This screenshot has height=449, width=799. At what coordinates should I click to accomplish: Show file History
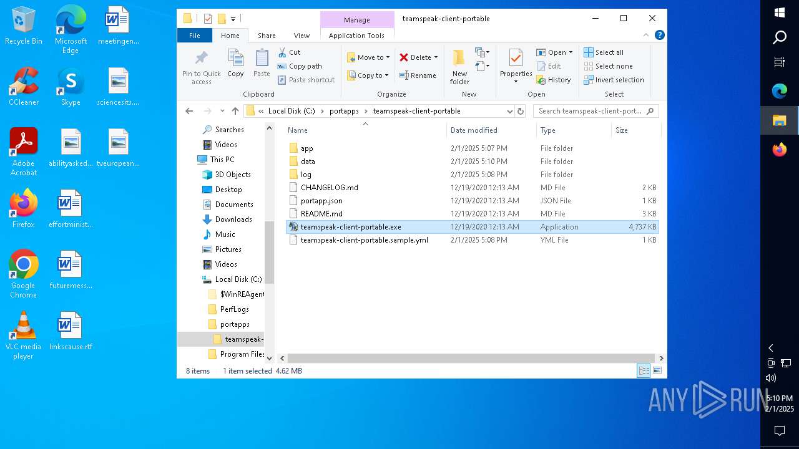[554, 80]
